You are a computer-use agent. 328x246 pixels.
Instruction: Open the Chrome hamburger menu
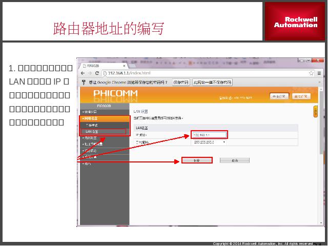click(319, 73)
